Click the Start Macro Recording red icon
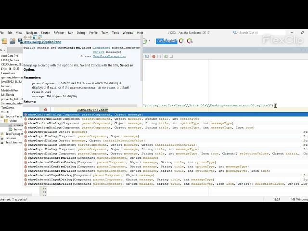The image size is (308, 231). pyautogui.click(x=154, y=57)
